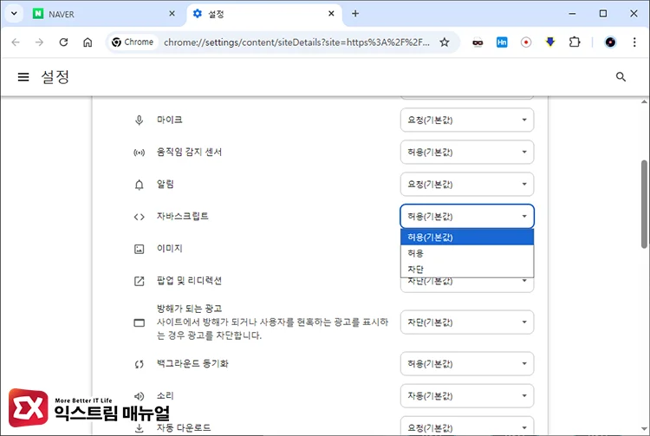Click the window icon beside 방해가 되는 광고
The height and width of the screenshot is (436, 650).
[140, 322]
